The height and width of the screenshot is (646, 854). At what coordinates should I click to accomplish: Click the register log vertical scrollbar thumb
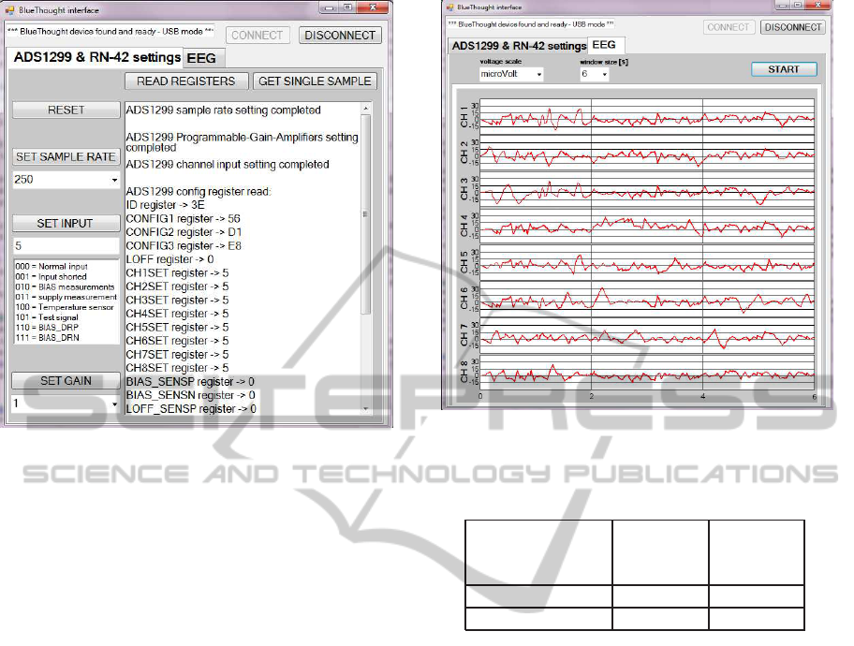(365, 215)
